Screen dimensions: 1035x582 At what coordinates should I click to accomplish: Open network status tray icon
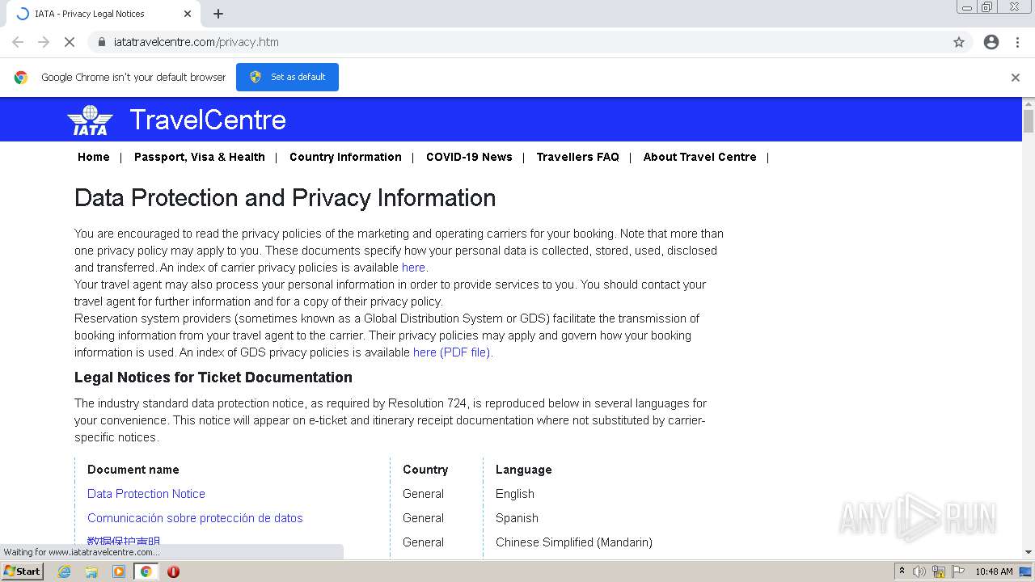pos(939,571)
